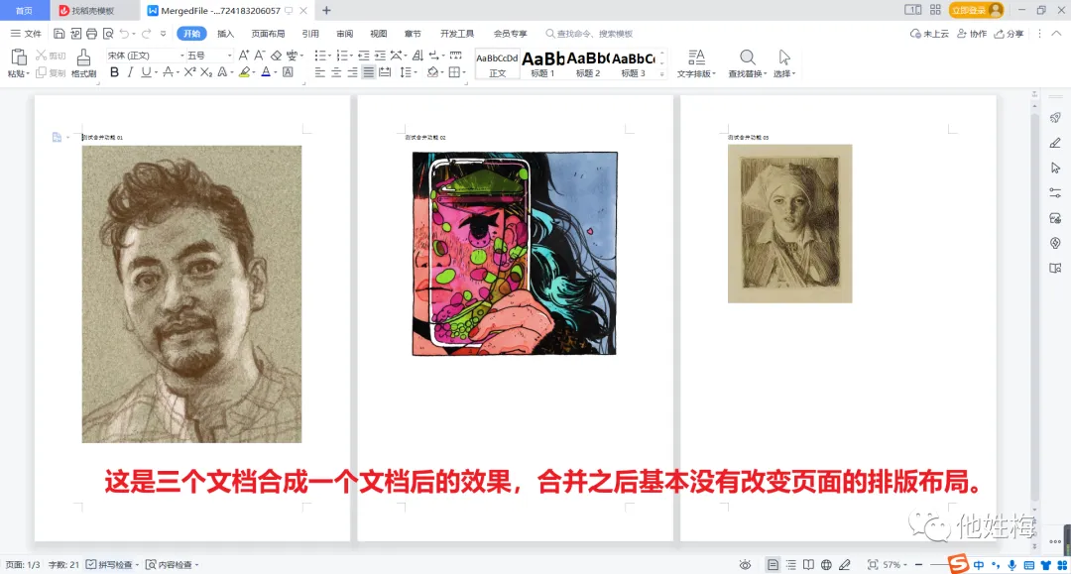
Task: Toggle Underline formatting
Action: (x=146, y=72)
